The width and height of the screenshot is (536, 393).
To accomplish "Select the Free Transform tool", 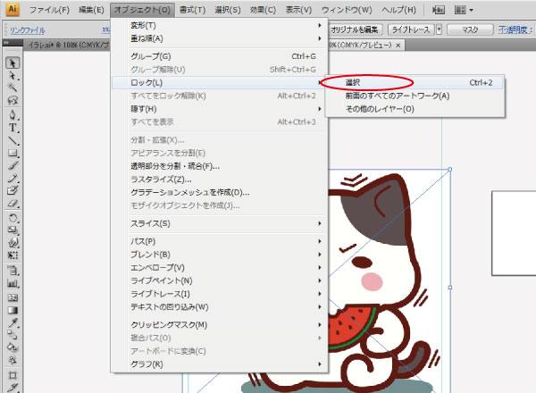I will point(13,255).
